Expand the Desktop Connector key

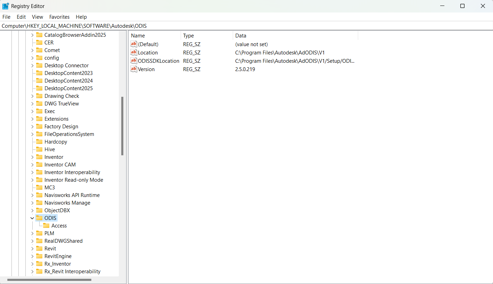point(32,66)
